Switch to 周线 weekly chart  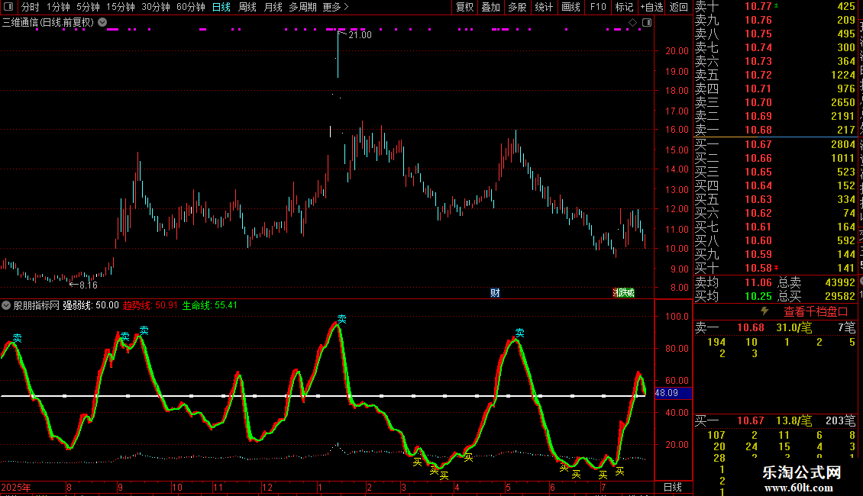click(247, 7)
